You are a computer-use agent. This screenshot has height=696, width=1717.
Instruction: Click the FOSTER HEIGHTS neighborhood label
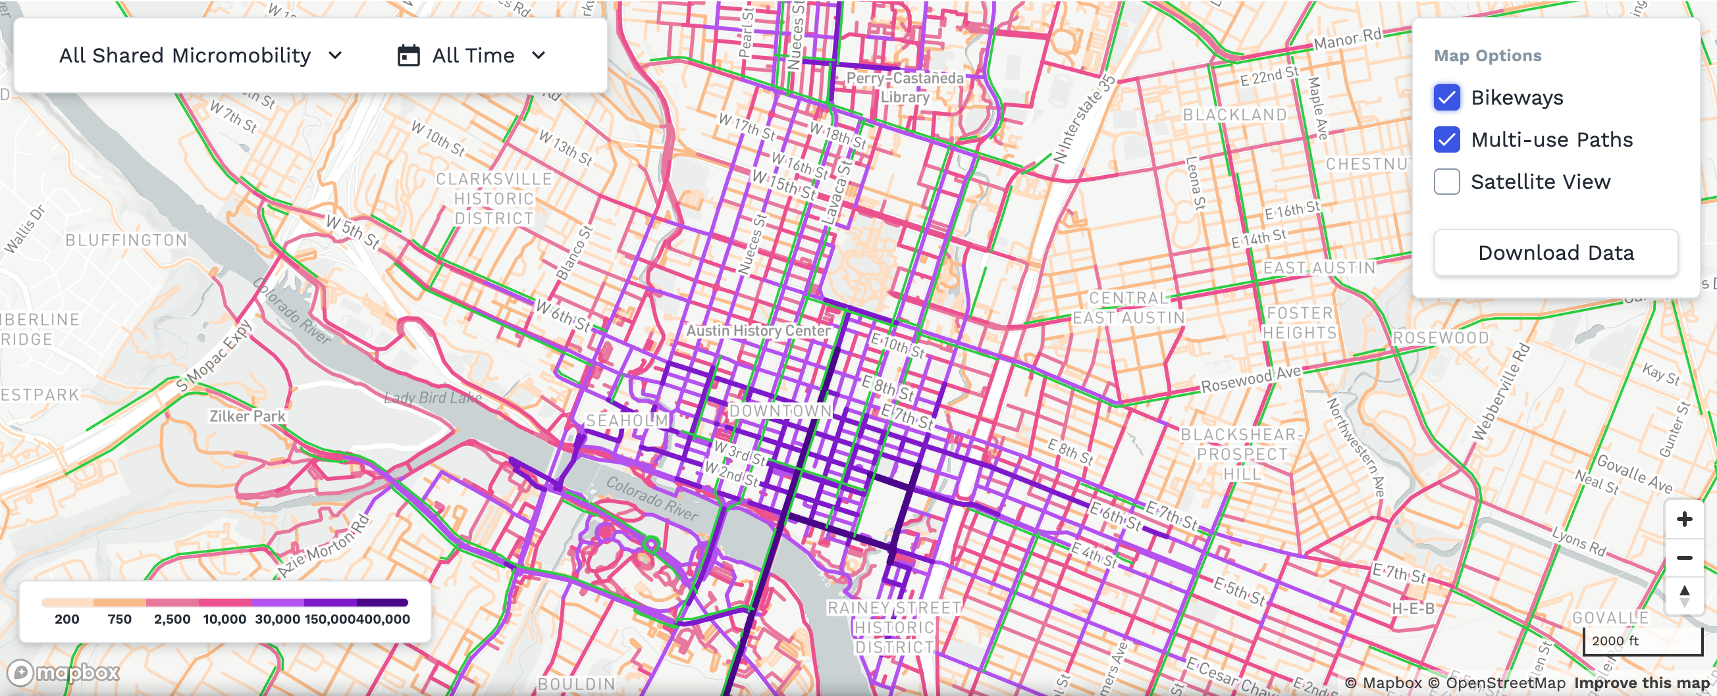point(1300,323)
